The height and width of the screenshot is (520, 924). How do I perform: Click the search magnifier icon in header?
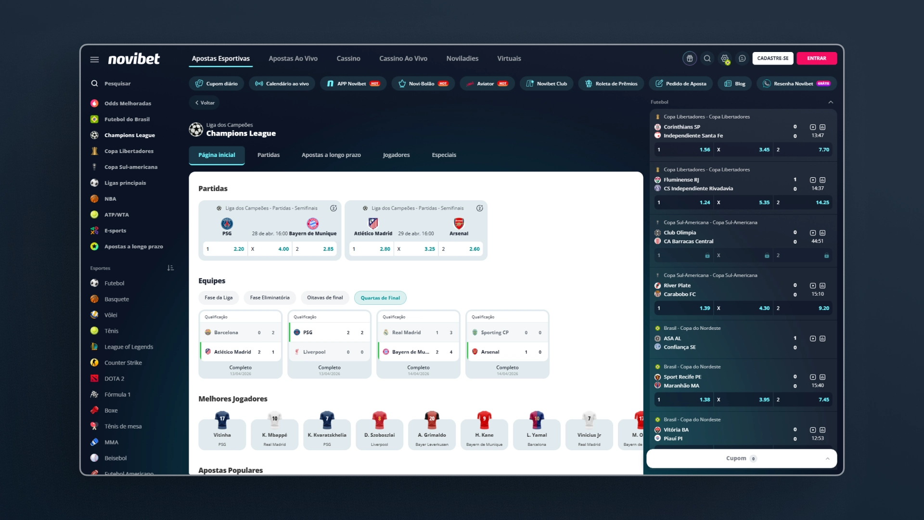point(707,58)
